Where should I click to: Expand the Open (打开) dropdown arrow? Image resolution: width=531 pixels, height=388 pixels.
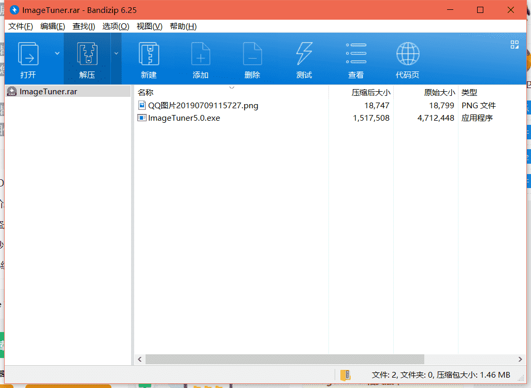coord(57,53)
